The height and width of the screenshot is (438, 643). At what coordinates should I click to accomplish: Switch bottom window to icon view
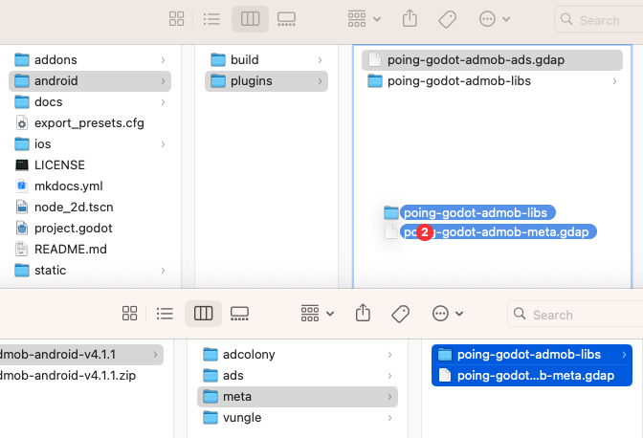pyautogui.click(x=129, y=314)
